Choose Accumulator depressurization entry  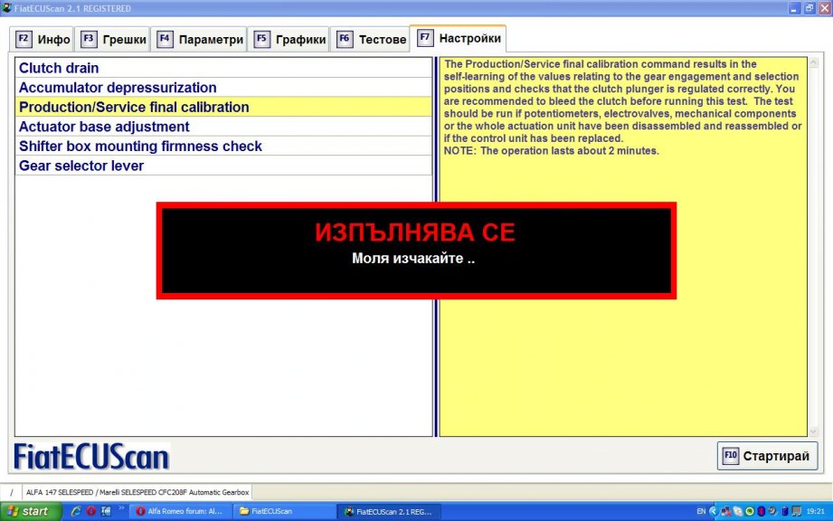[118, 88]
